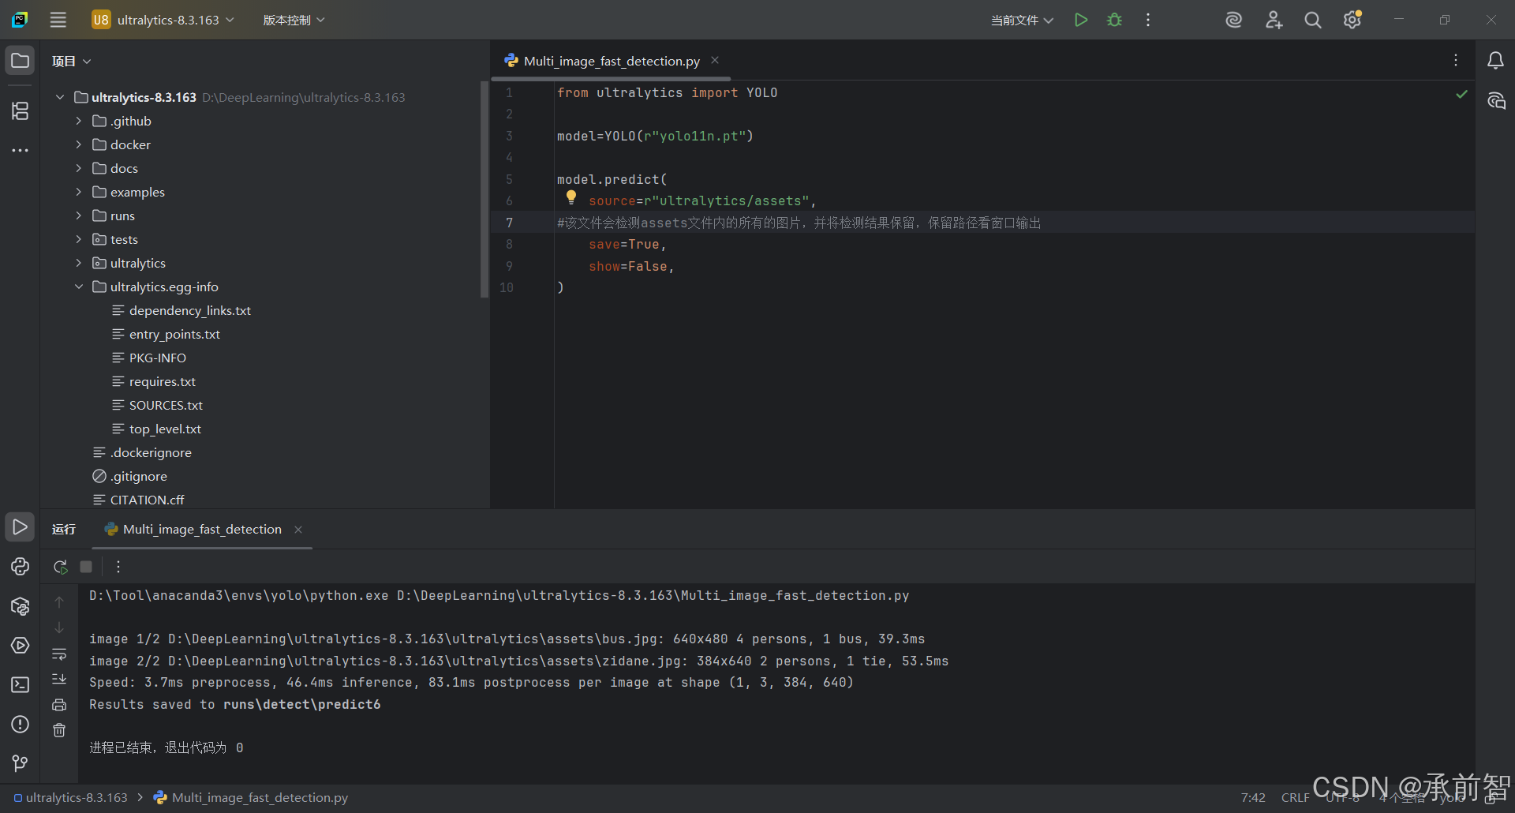Print the console output
The height and width of the screenshot is (813, 1515).
(x=59, y=705)
